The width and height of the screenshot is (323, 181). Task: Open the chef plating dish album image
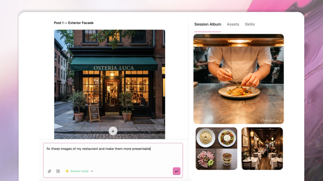pos(238,79)
